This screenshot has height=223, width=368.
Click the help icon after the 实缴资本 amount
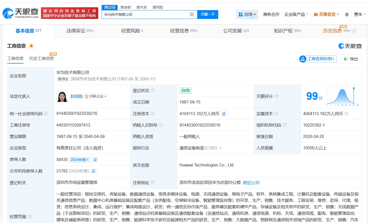(x=346, y=114)
